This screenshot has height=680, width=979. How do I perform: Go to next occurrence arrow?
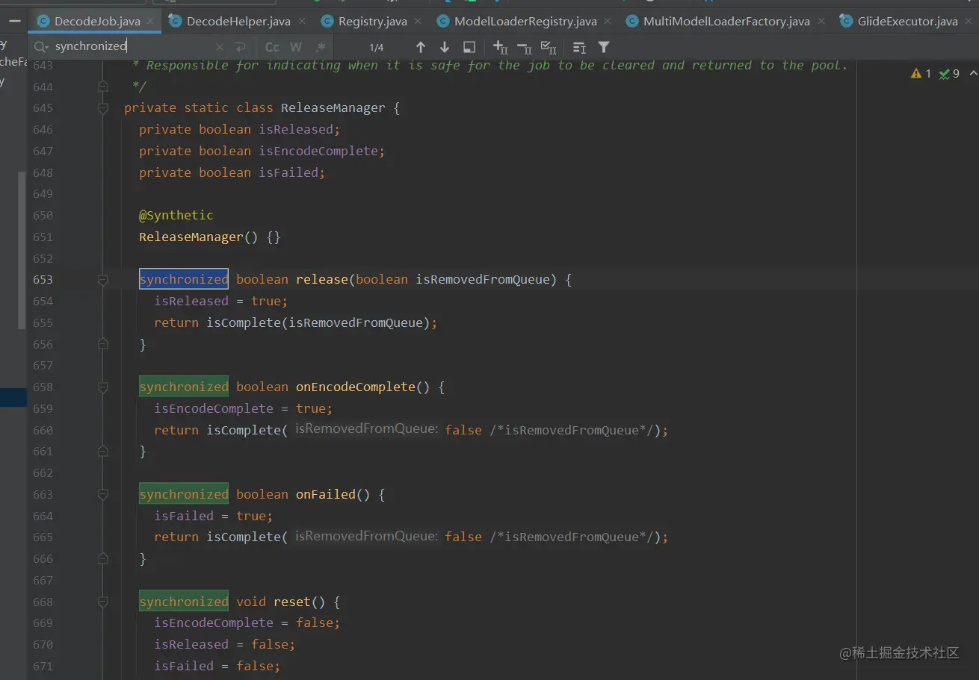point(445,47)
